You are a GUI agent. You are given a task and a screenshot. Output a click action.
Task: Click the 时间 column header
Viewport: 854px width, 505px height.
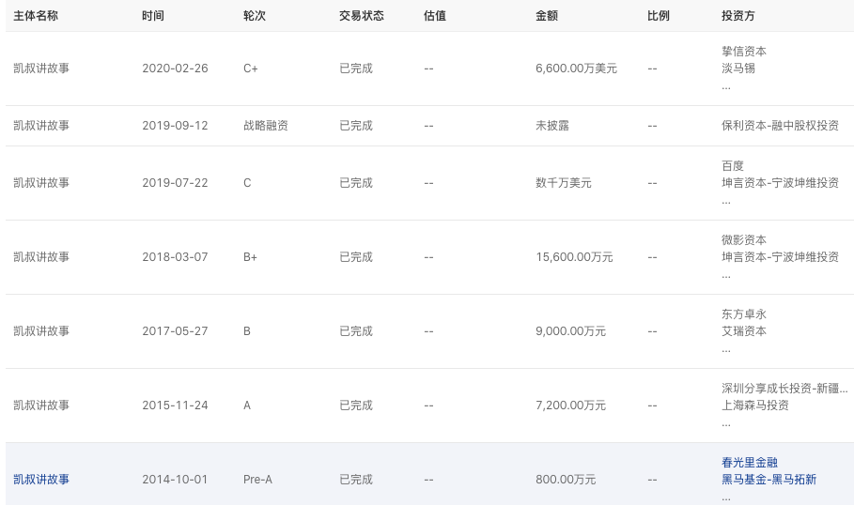click(153, 16)
